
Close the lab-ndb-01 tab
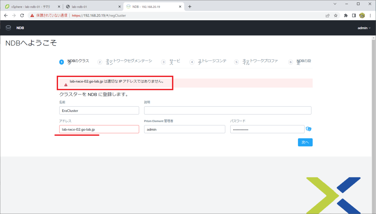click(x=119, y=7)
